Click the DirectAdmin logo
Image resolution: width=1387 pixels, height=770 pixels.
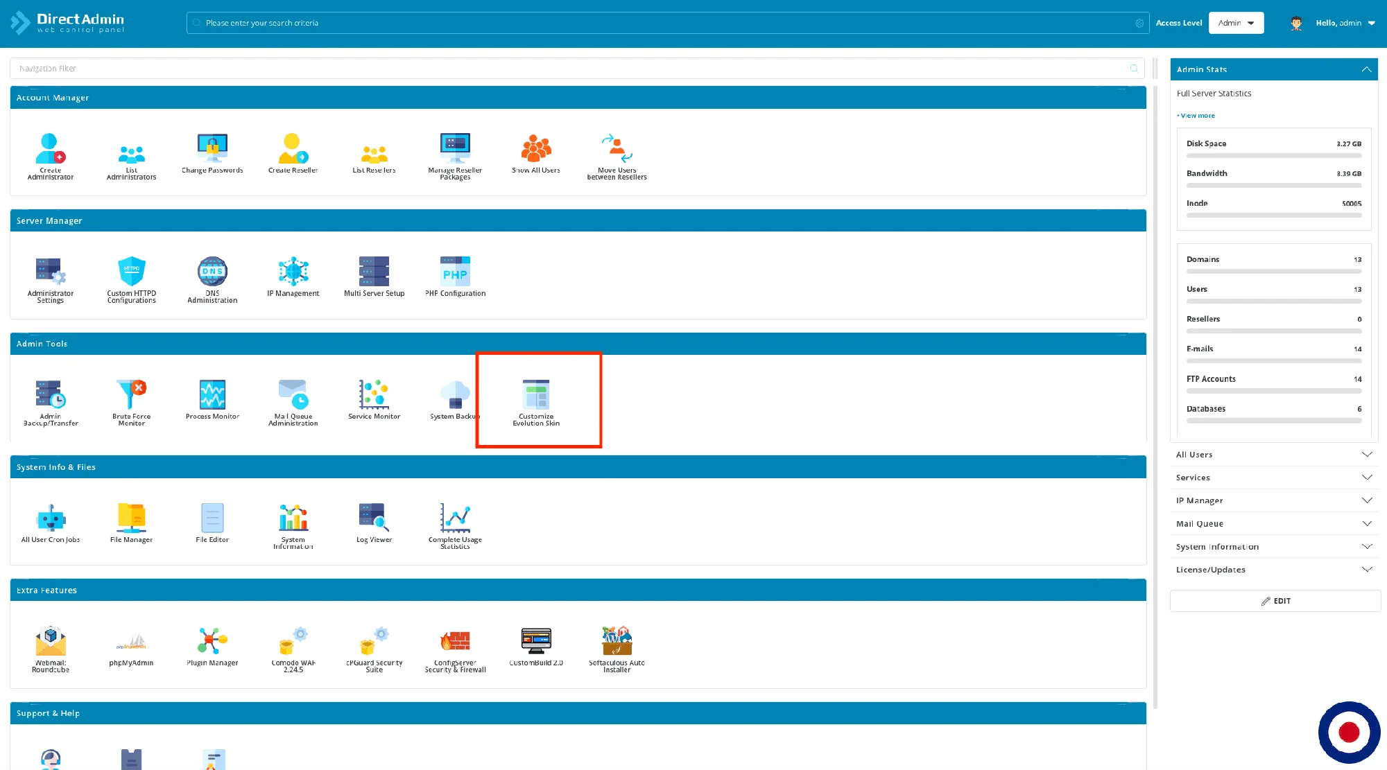67,23
